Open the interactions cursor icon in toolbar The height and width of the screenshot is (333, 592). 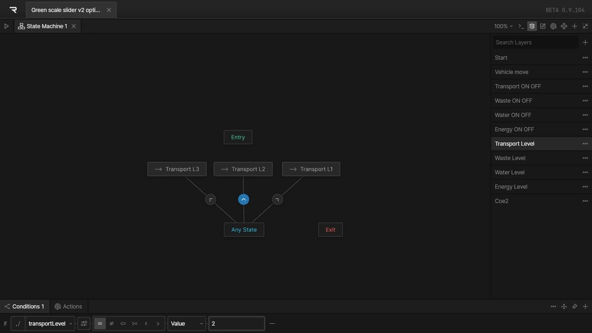click(x=553, y=26)
